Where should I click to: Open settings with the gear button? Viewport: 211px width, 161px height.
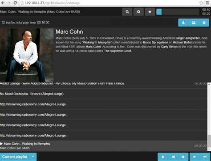[x=138, y=12]
